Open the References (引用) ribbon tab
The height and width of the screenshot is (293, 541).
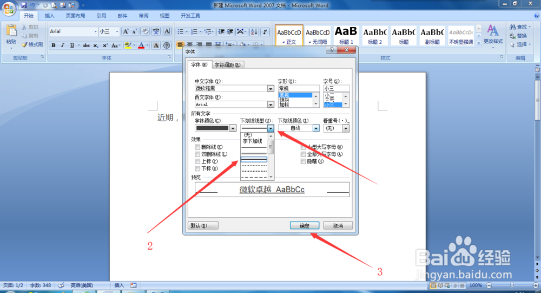pyautogui.click(x=101, y=16)
